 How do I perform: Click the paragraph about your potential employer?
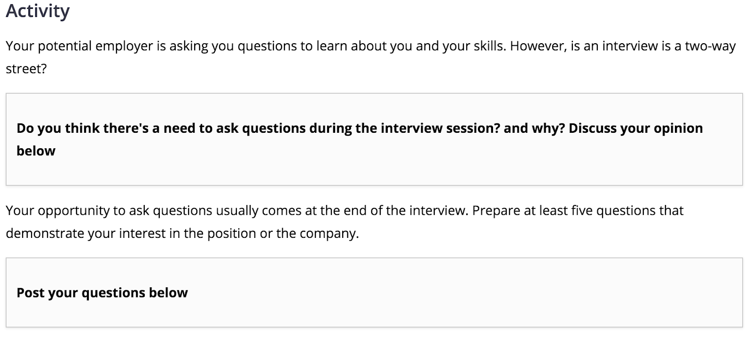click(371, 57)
